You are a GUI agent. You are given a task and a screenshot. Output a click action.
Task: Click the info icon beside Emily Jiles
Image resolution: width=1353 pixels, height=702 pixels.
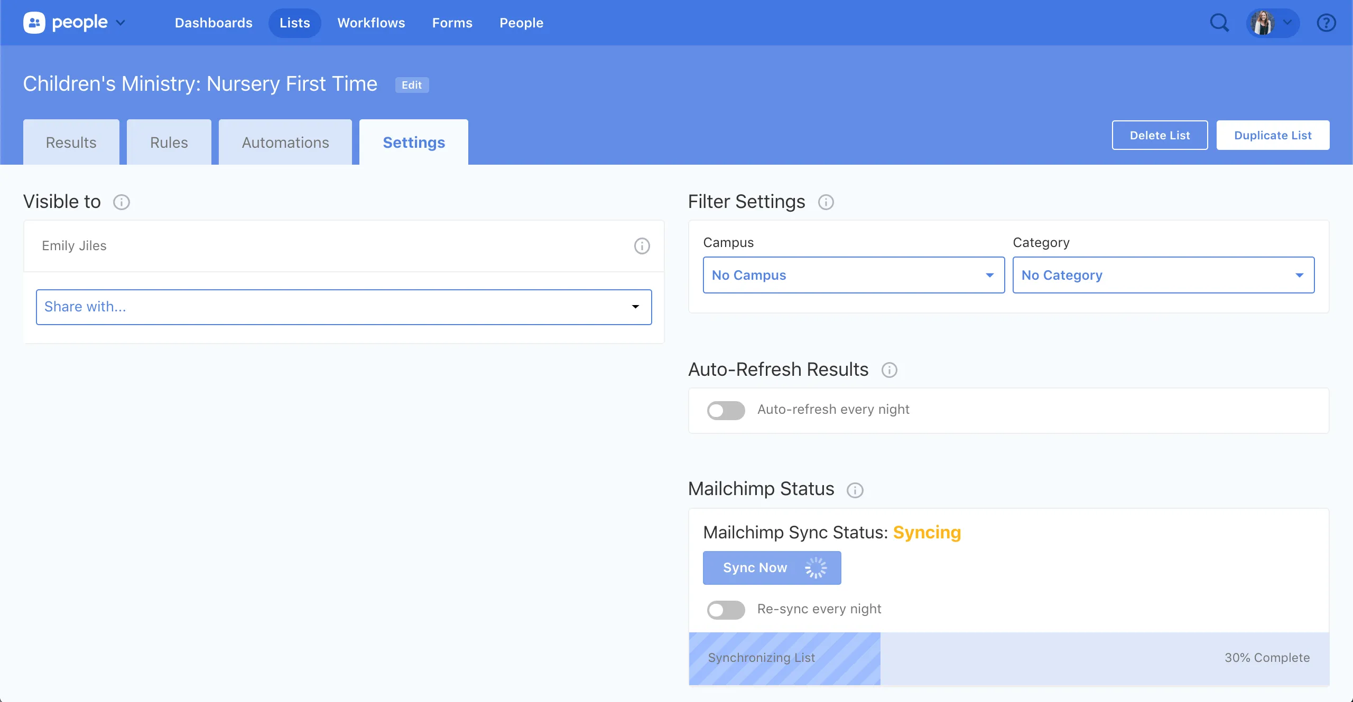coord(641,246)
